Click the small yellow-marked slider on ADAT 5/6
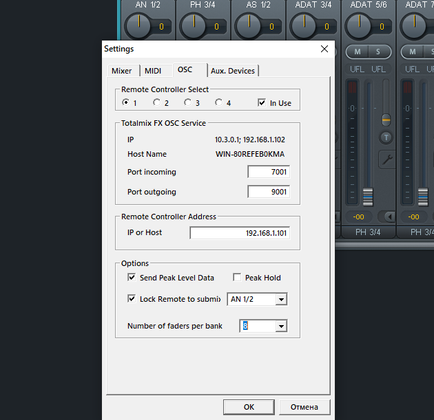This screenshot has height=420, width=434. pos(386,120)
